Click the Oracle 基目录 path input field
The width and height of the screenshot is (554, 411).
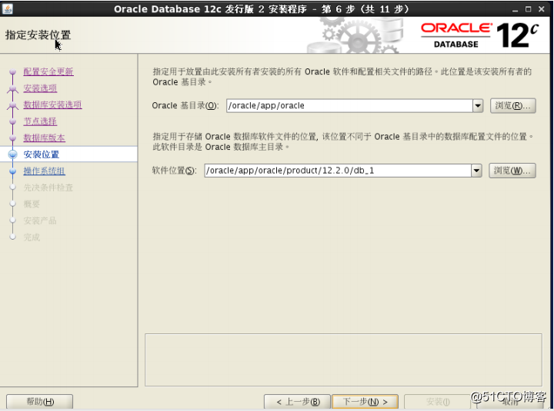click(x=349, y=105)
